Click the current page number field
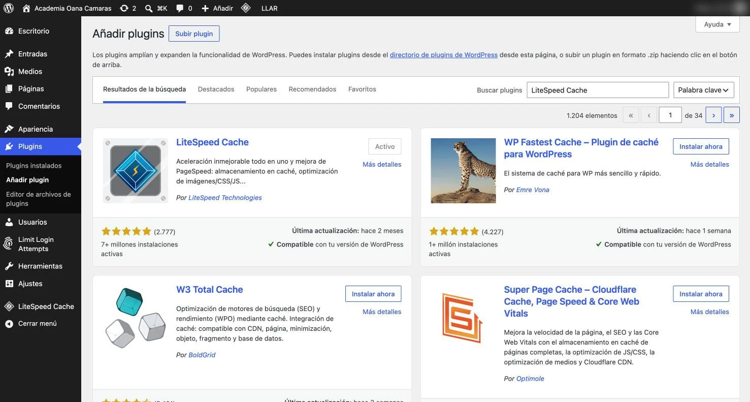The image size is (750, 402). point(670,115)
